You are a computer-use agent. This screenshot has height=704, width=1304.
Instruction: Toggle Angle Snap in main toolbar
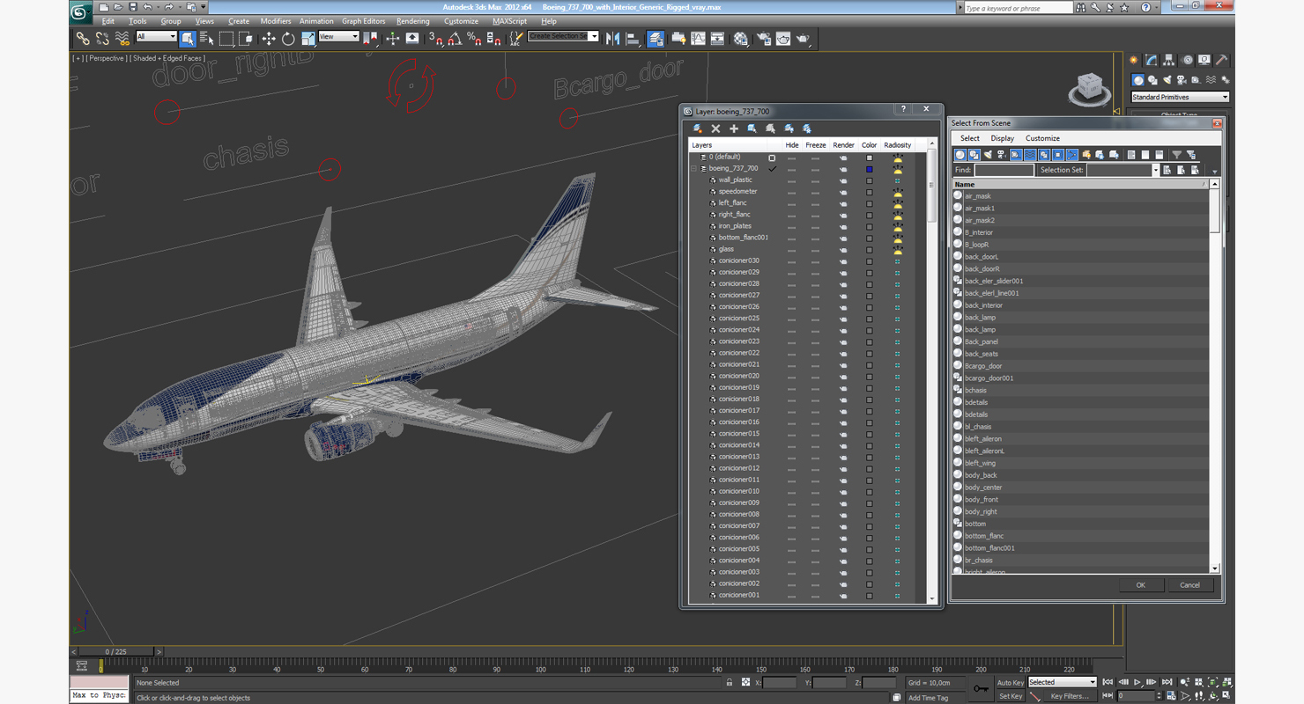point(455,38)
